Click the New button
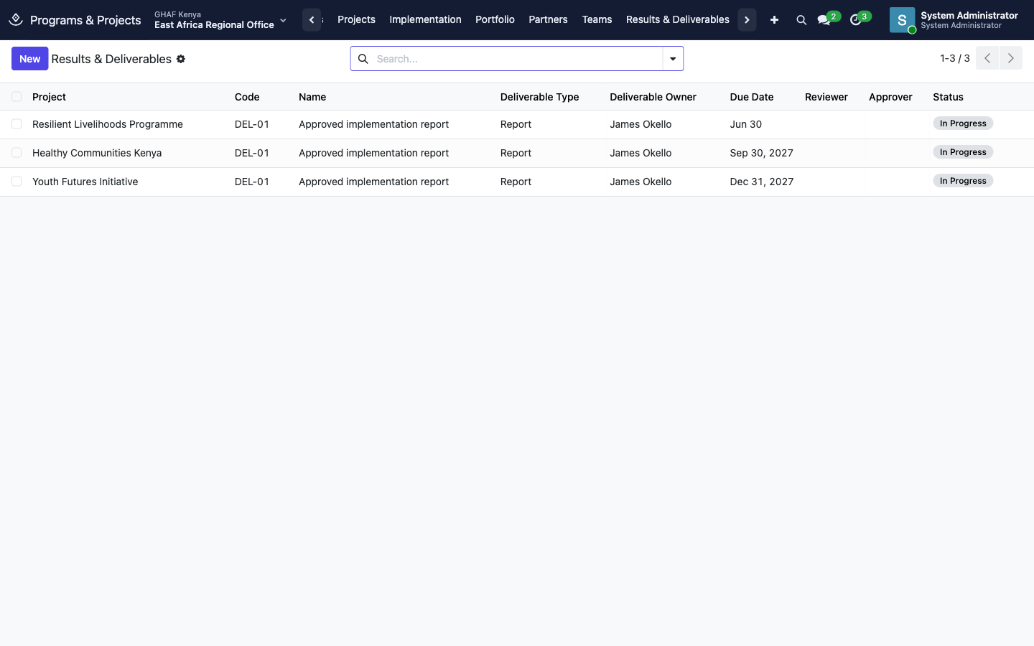Viewport: 1034px width, 646px height. coord(30,59)
